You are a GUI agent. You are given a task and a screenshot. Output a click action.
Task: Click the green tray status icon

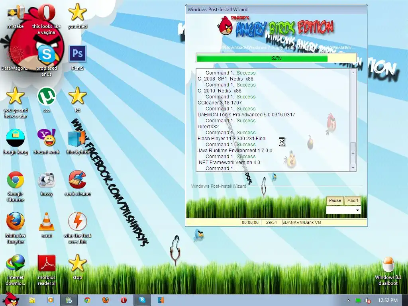(x=358, y=300)
